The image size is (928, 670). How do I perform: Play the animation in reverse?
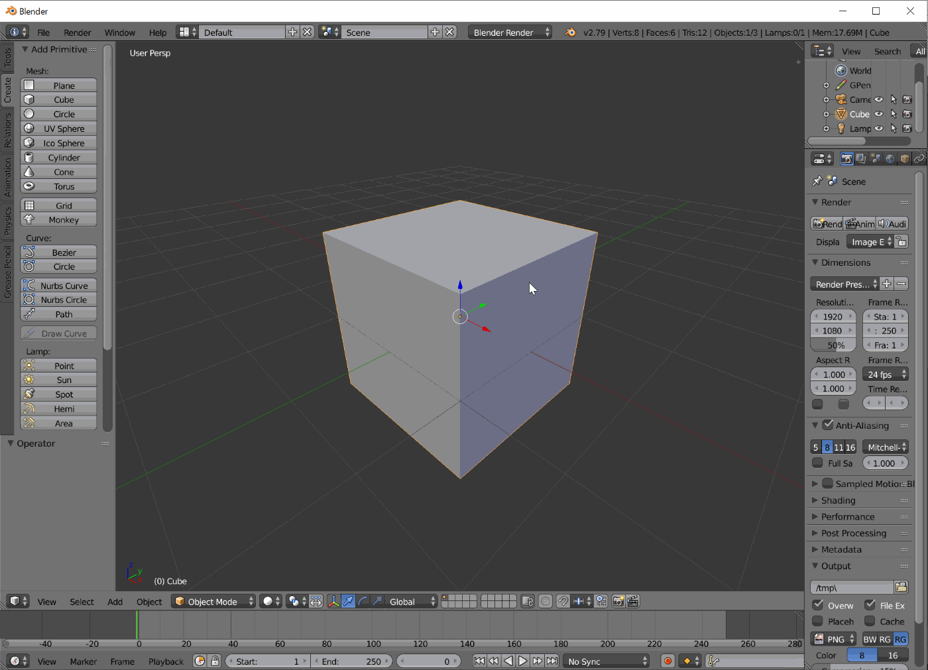pos(508,661)
